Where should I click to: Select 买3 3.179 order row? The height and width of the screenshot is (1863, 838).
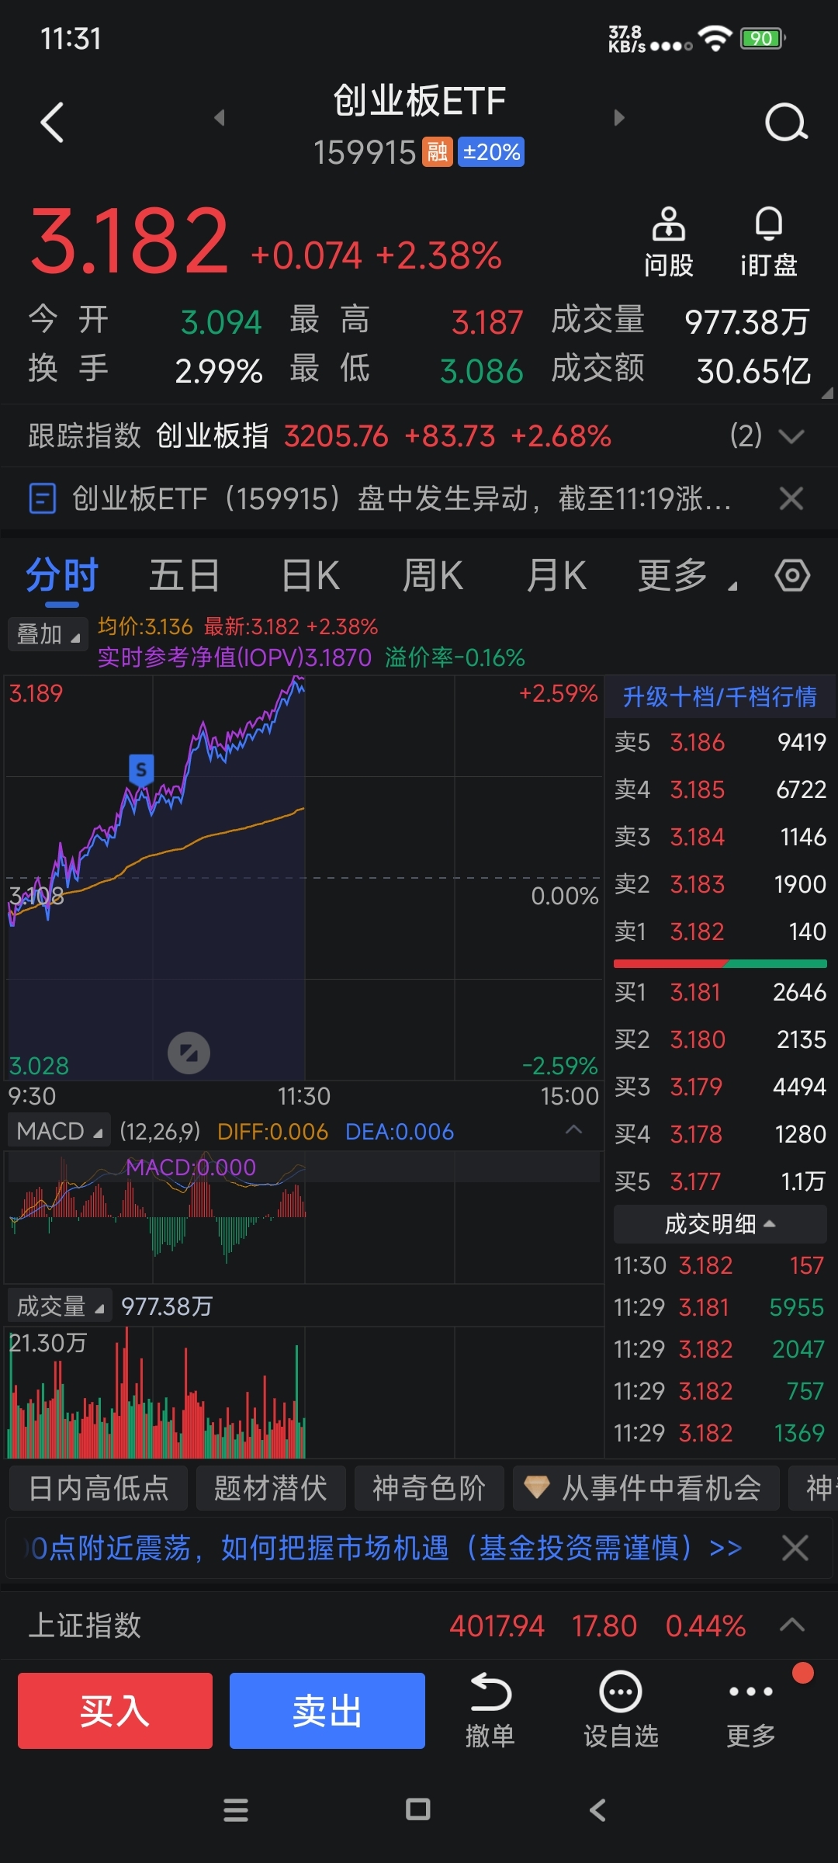click(x=720, y=1087)
